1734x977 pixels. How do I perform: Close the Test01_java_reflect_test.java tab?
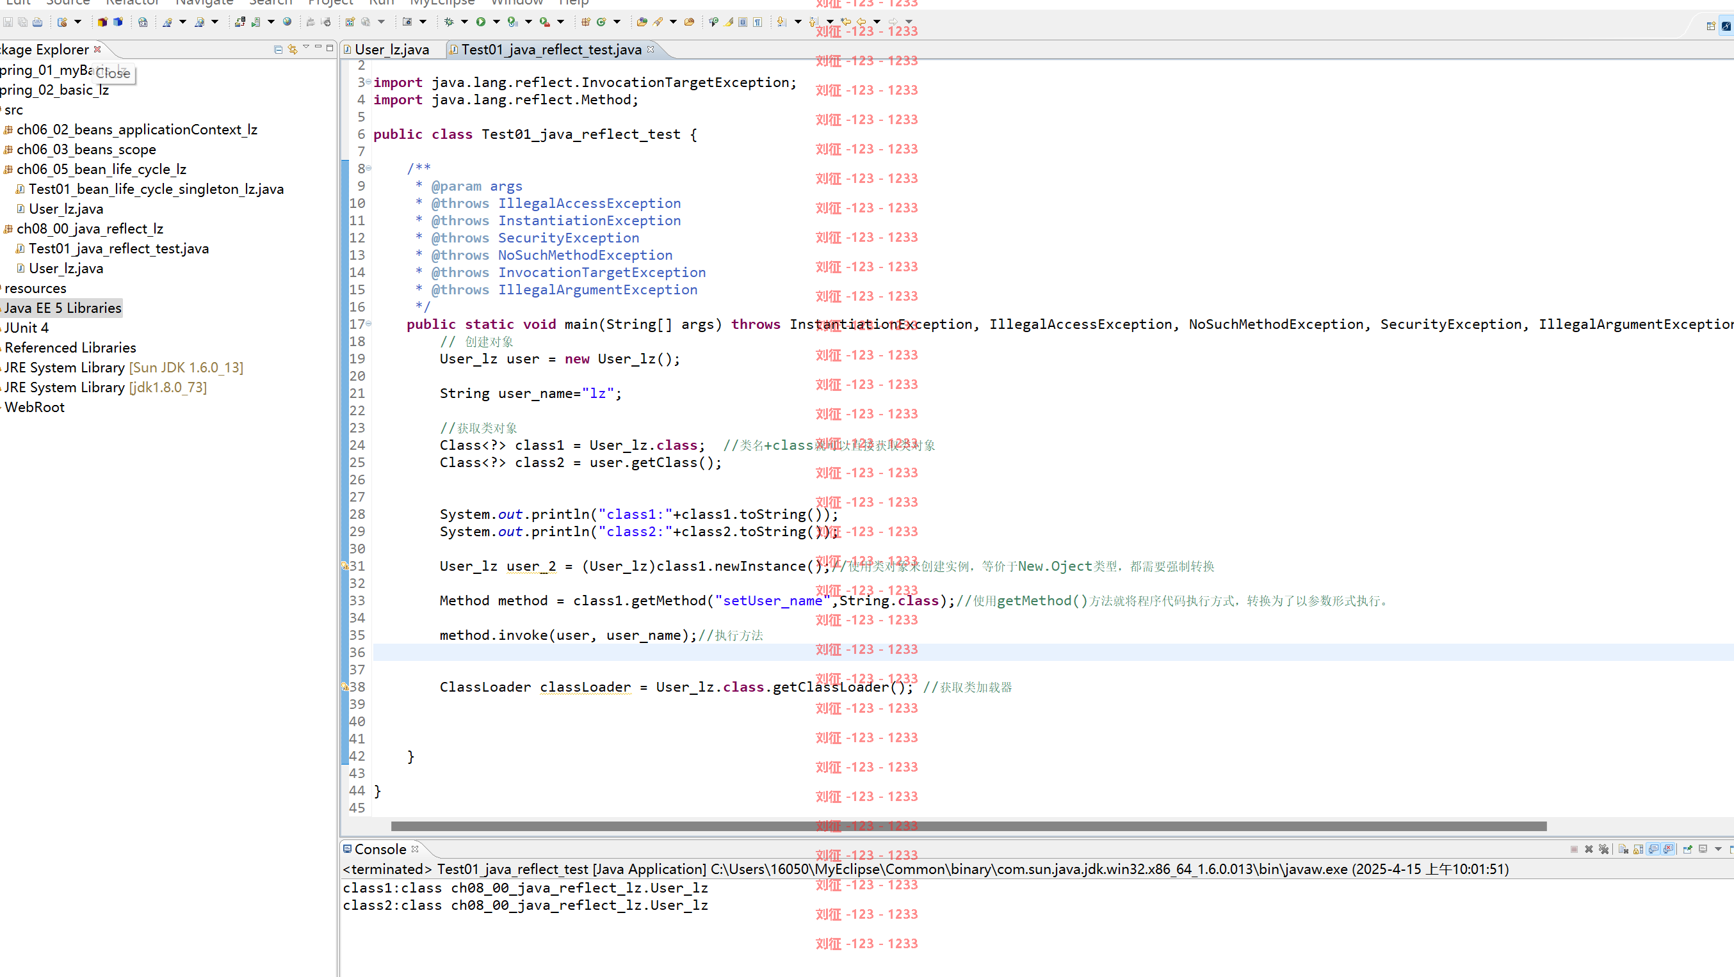pos(651,49)
